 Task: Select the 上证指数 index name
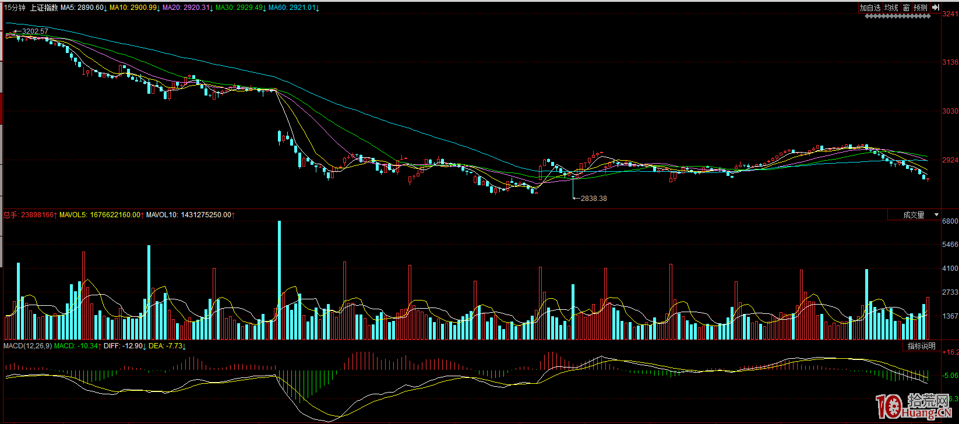44,8
